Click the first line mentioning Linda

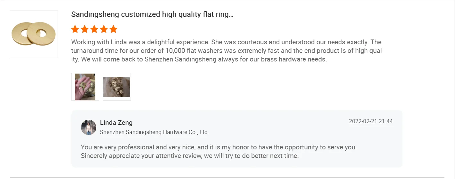[x=226, y=42]
